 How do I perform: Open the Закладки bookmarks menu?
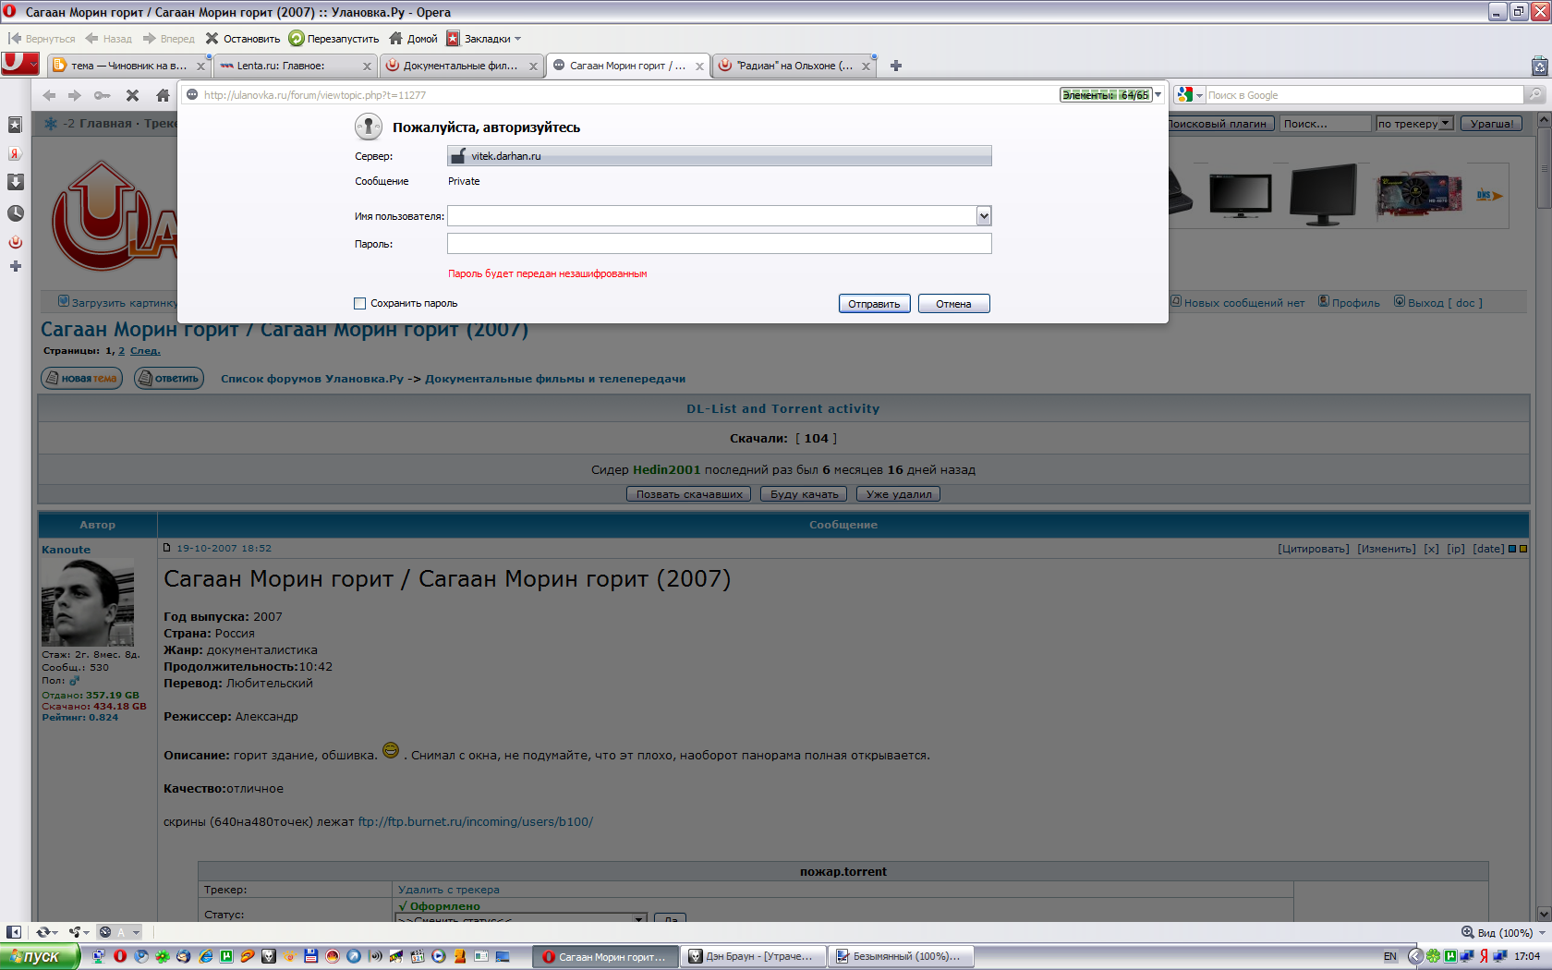[x=484, y=39]
